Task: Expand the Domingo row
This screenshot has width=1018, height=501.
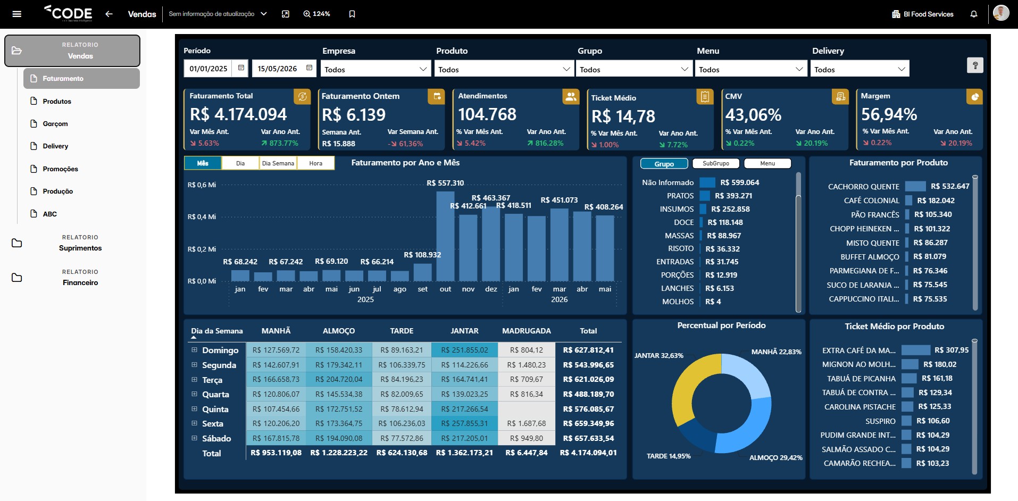Action: [195, 350]
